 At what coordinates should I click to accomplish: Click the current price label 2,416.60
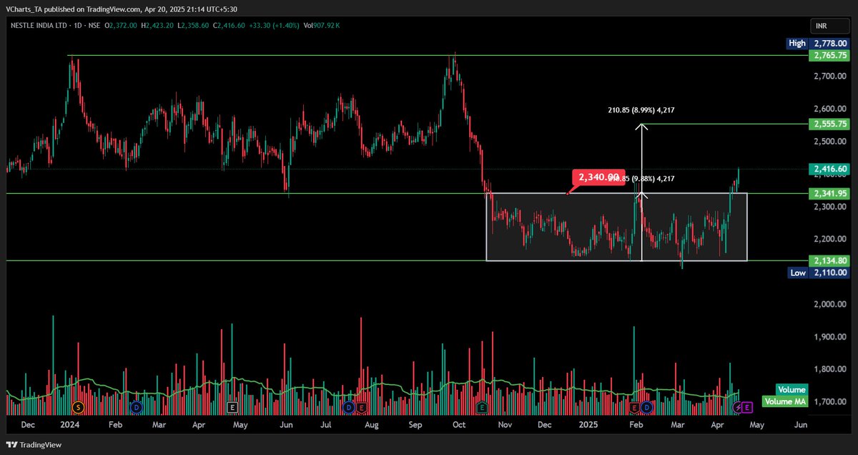tap(829, 169)
